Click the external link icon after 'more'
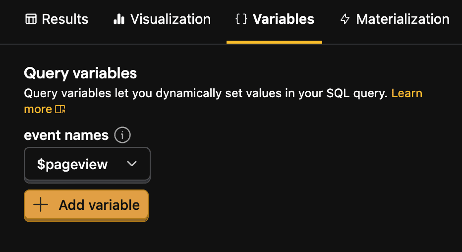This screenshot has width=462, height=252. click(x=60, y=109)
